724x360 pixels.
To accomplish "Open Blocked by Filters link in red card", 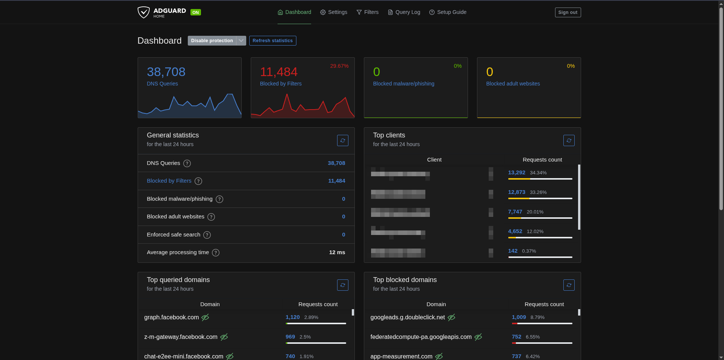I will pos(281,84).
